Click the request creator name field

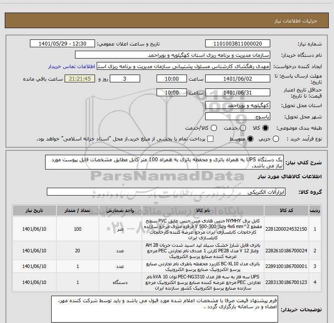point(183,66)
